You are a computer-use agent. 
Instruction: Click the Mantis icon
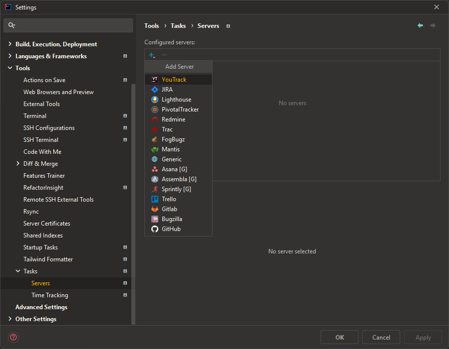(x=155, y=149)
